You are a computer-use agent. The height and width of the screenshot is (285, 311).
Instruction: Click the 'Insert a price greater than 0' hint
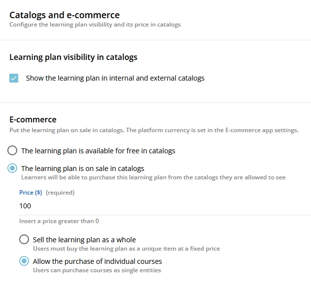tap(59, 221)
